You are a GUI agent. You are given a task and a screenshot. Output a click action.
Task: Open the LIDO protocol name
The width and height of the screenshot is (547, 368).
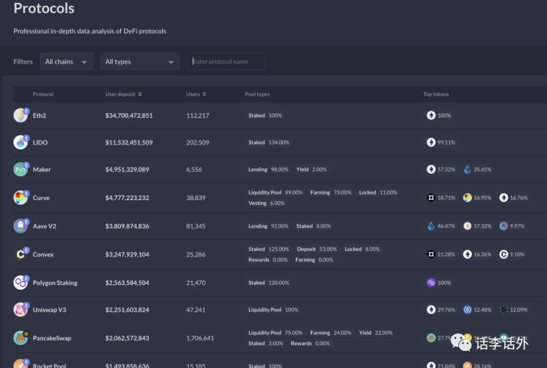(40, 142)
